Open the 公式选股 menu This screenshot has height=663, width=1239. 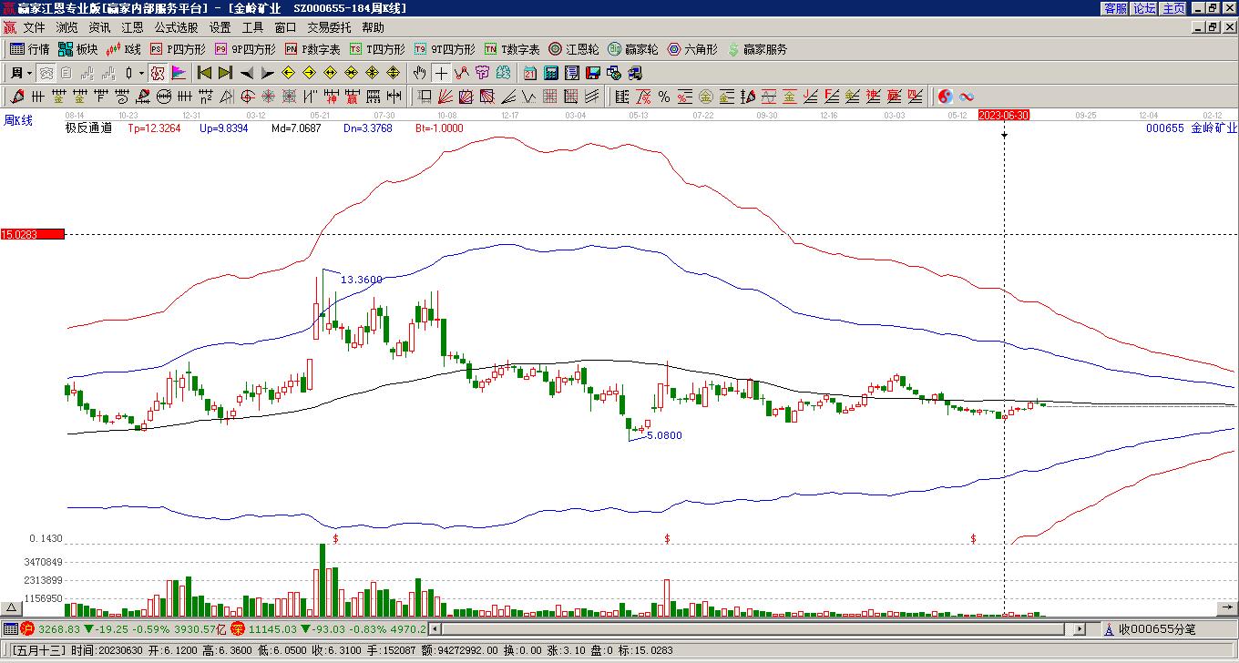click(x=176, y=28)
